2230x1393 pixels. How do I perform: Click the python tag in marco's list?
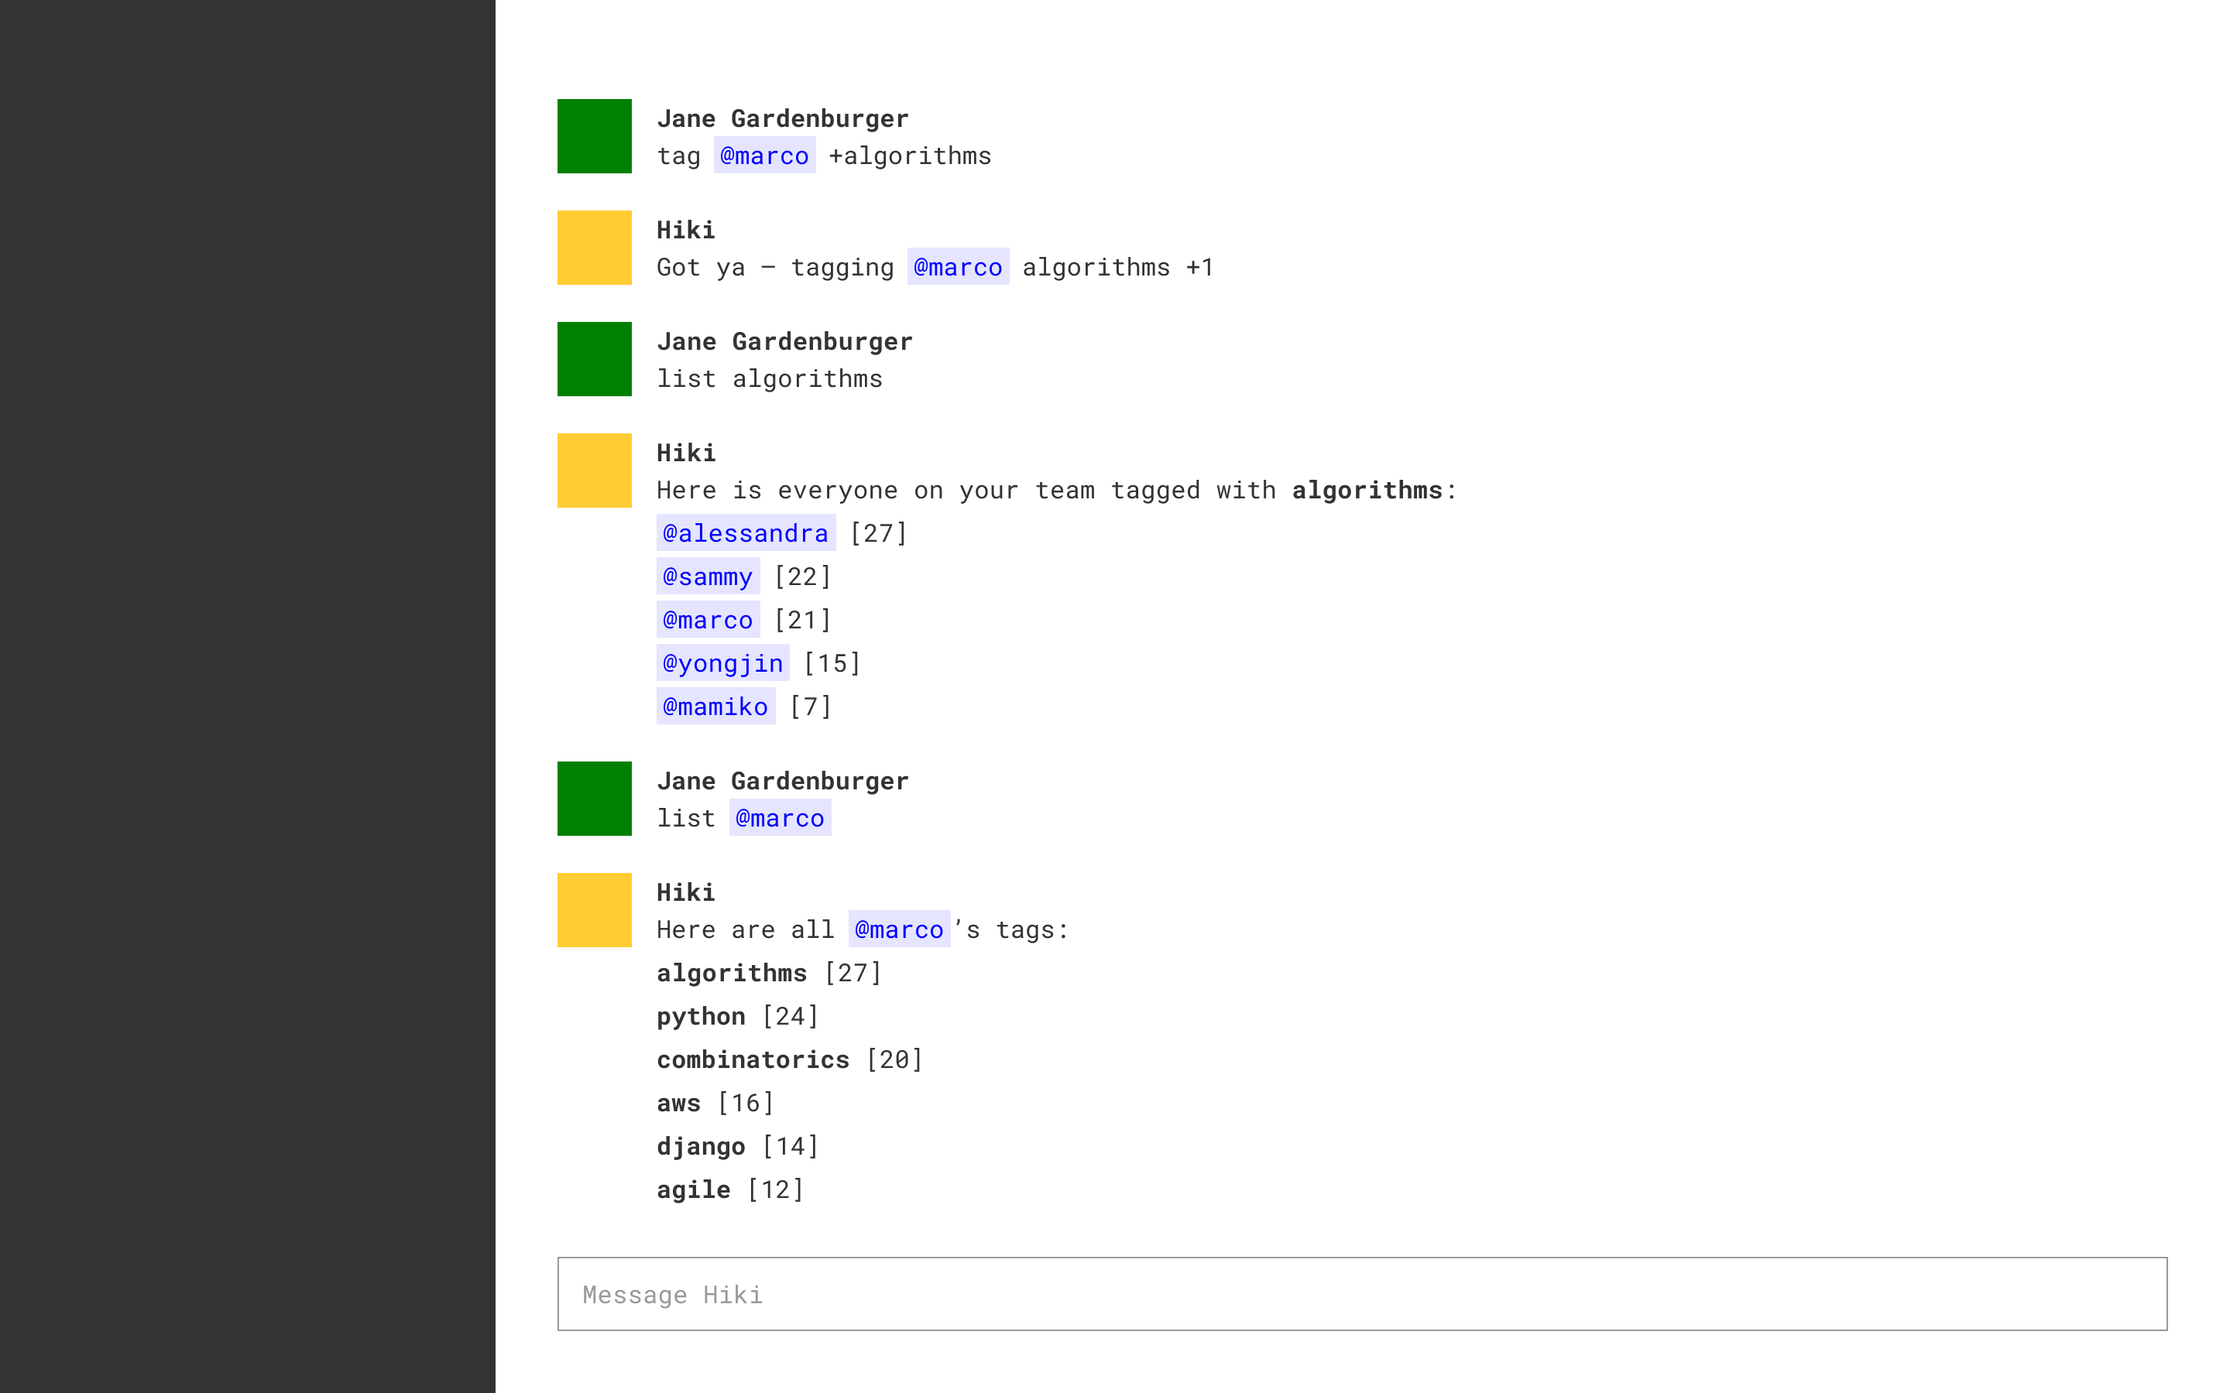(x=698, y=1015)
